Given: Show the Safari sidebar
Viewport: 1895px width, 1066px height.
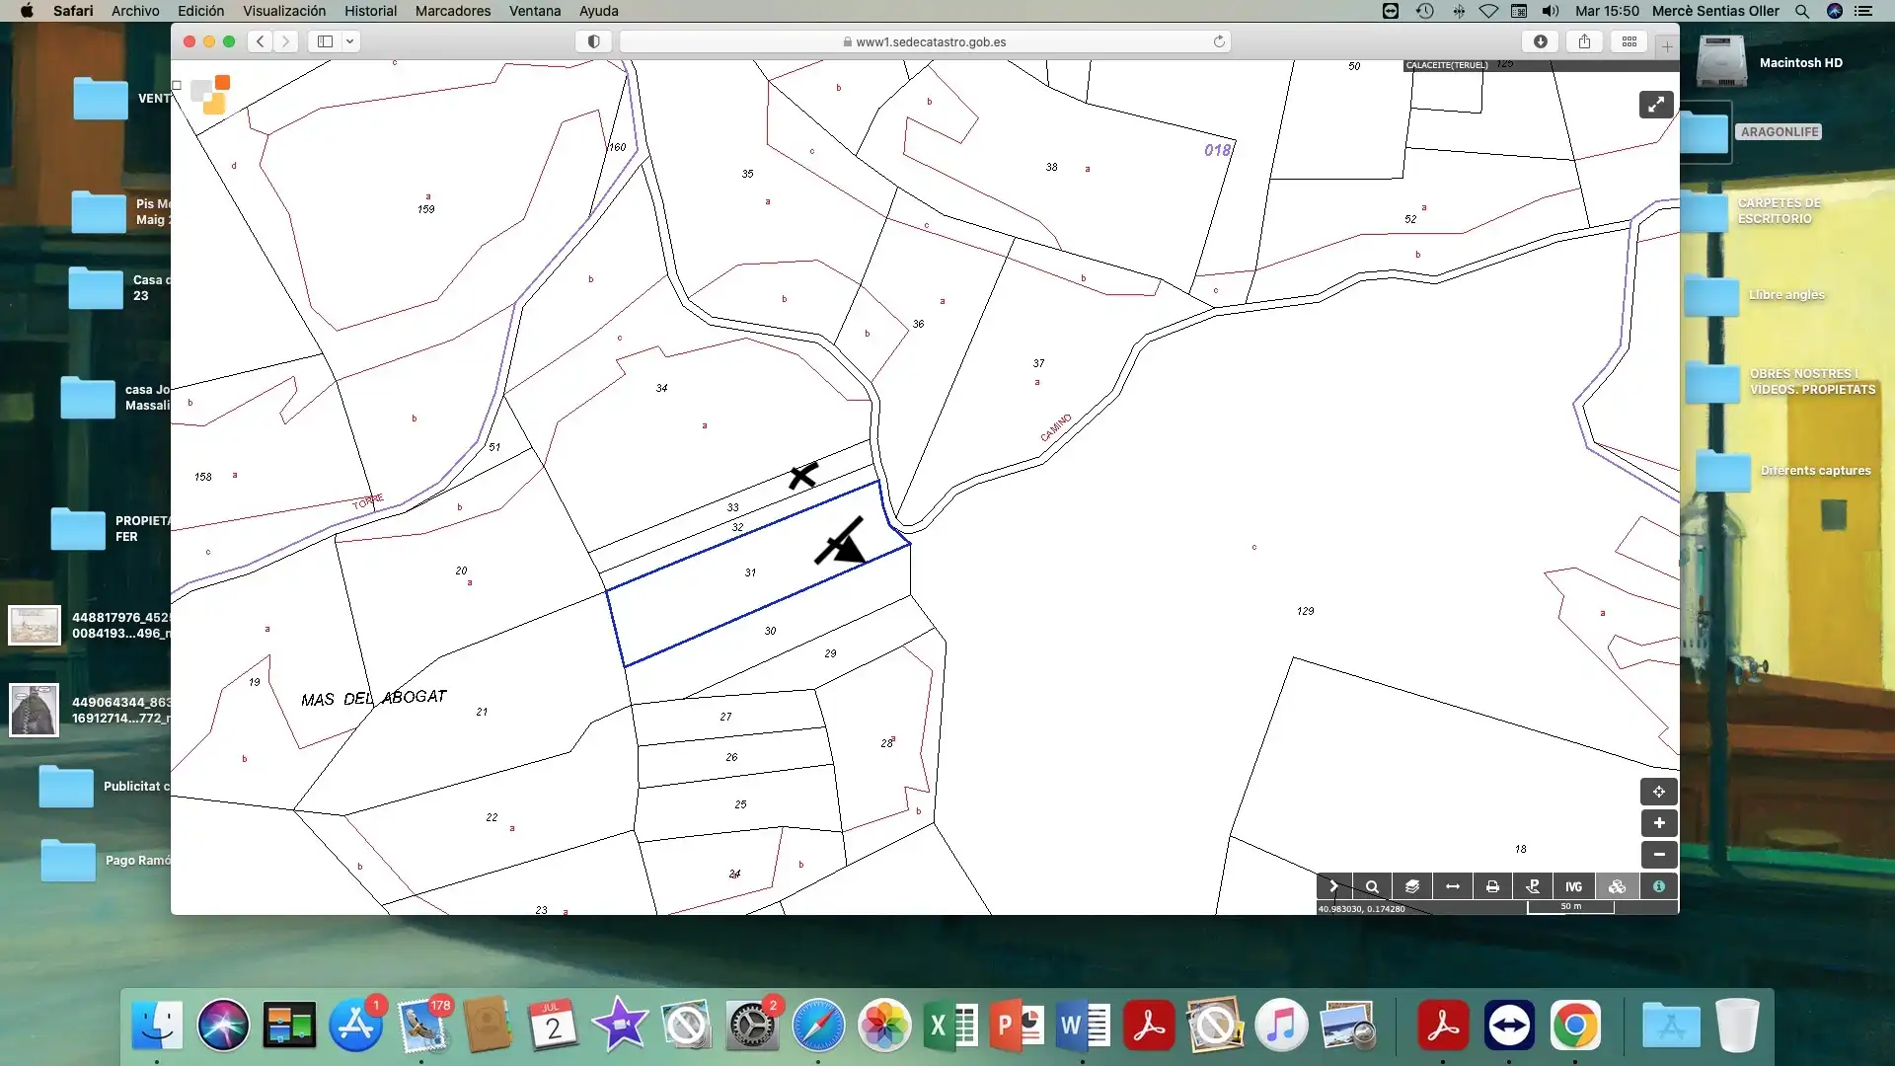Looking at the screenshot, I should click(x=325, y=41).
